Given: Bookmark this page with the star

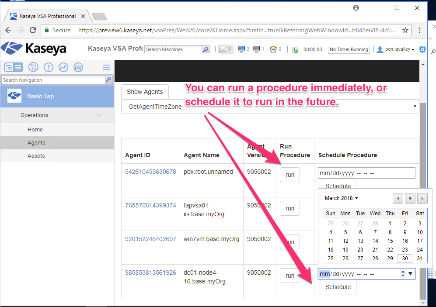Looking at the screenshot, I should pyautogui.click(x=405, y=30).
